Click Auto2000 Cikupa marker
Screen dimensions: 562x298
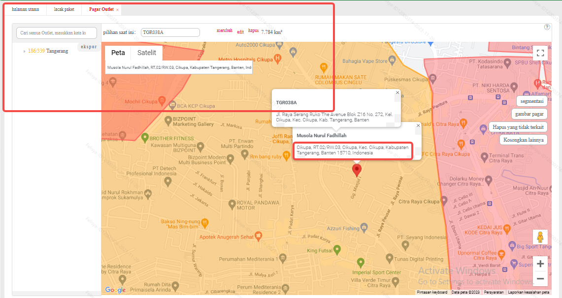[280, 45]
